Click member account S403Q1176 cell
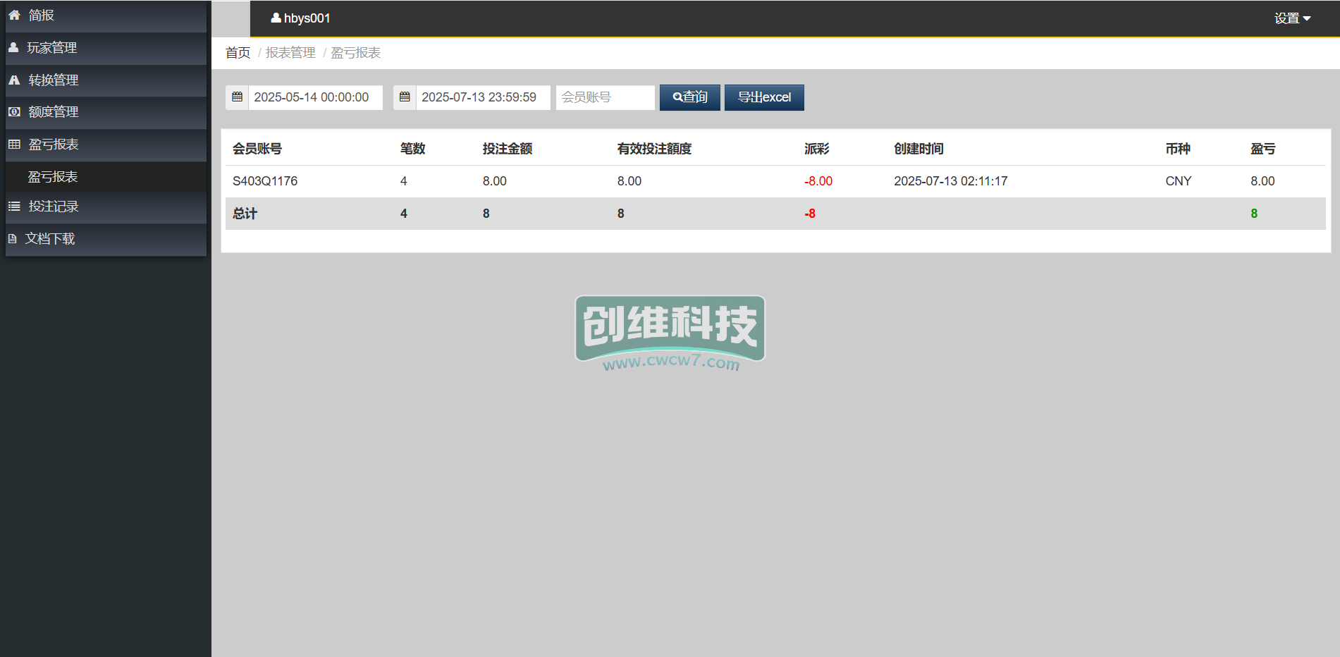 [x=265, y=181]
